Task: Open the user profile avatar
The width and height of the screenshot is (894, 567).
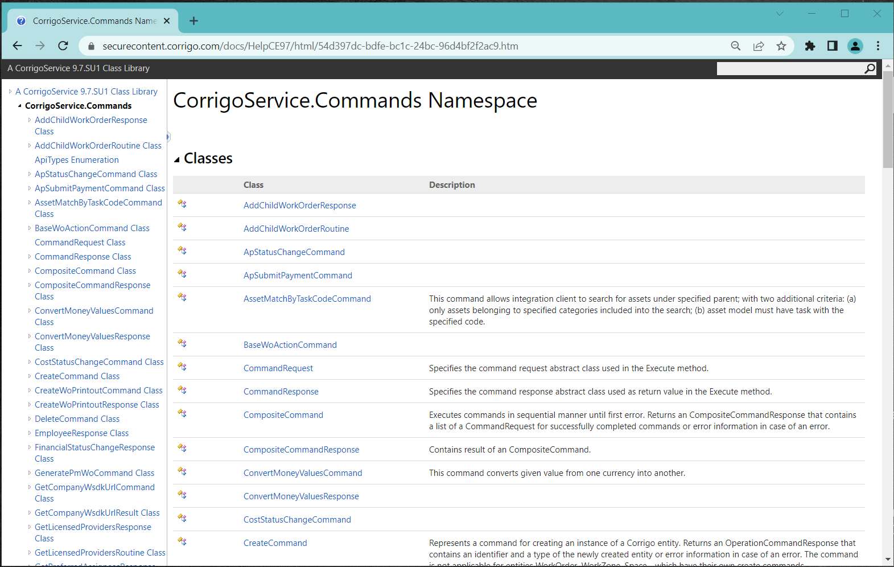Action: point(855,46)
